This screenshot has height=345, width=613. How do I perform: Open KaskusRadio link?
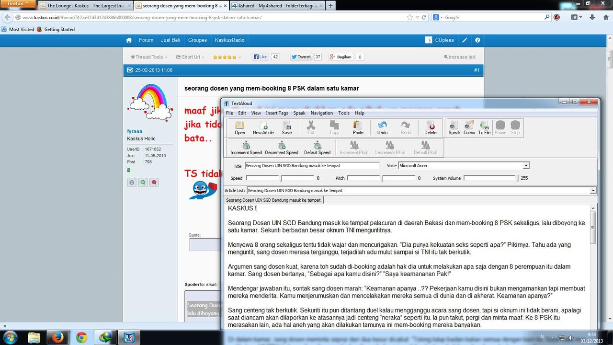pyautogui.click(x=229, y=40)
